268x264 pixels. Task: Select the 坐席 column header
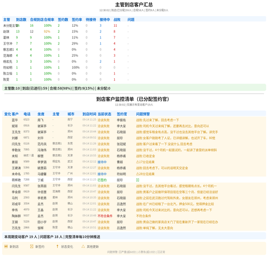(41, 114)
